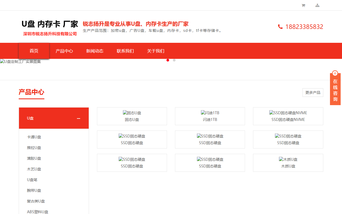Open the SSD固态硬盘NVME product card

click(x=288, y=116)
